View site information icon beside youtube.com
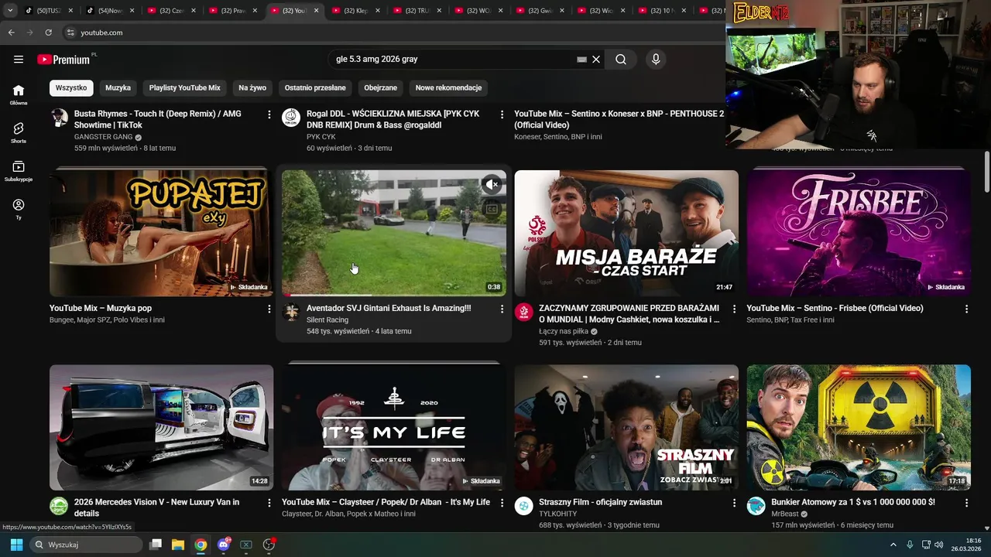This screenshot has height=557, width=991. pyautogui.click(x=70, y=32)
